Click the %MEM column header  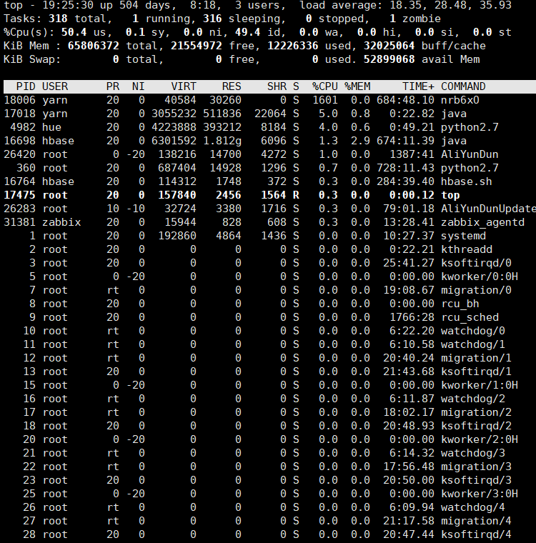click(357, 86)
